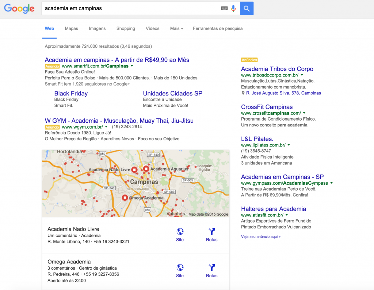
Task: Click www.tribosdocorpo.com.br URL
Action: tap(270, 75)
